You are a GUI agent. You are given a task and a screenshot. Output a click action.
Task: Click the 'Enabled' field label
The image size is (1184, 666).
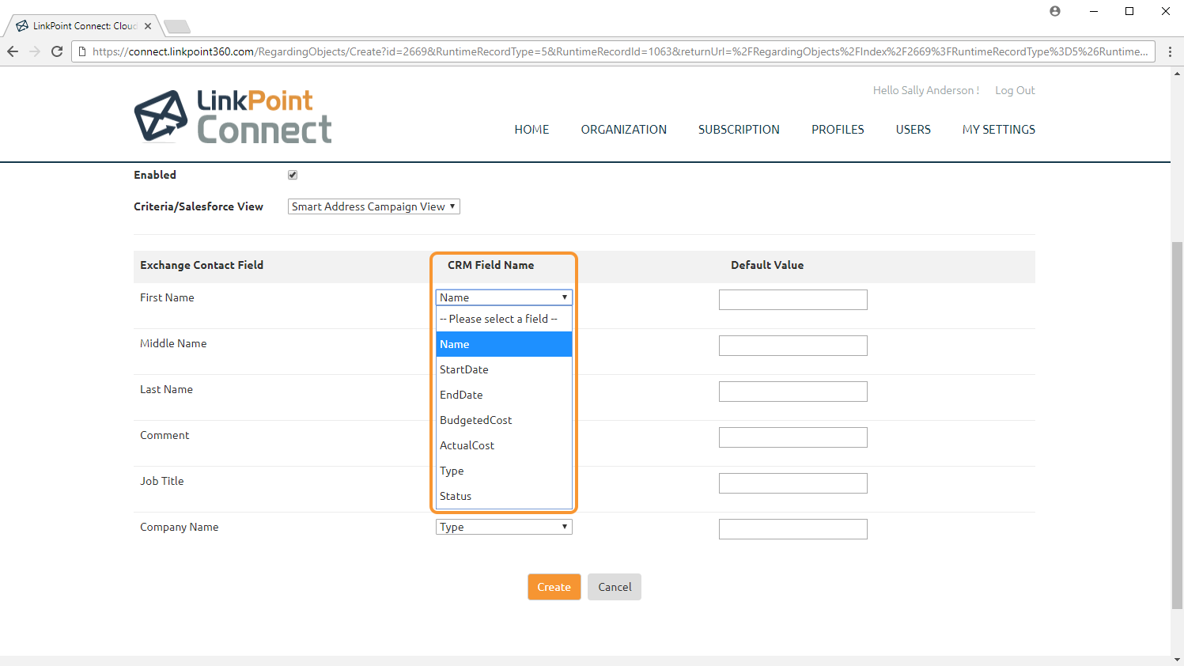[155, 175]
